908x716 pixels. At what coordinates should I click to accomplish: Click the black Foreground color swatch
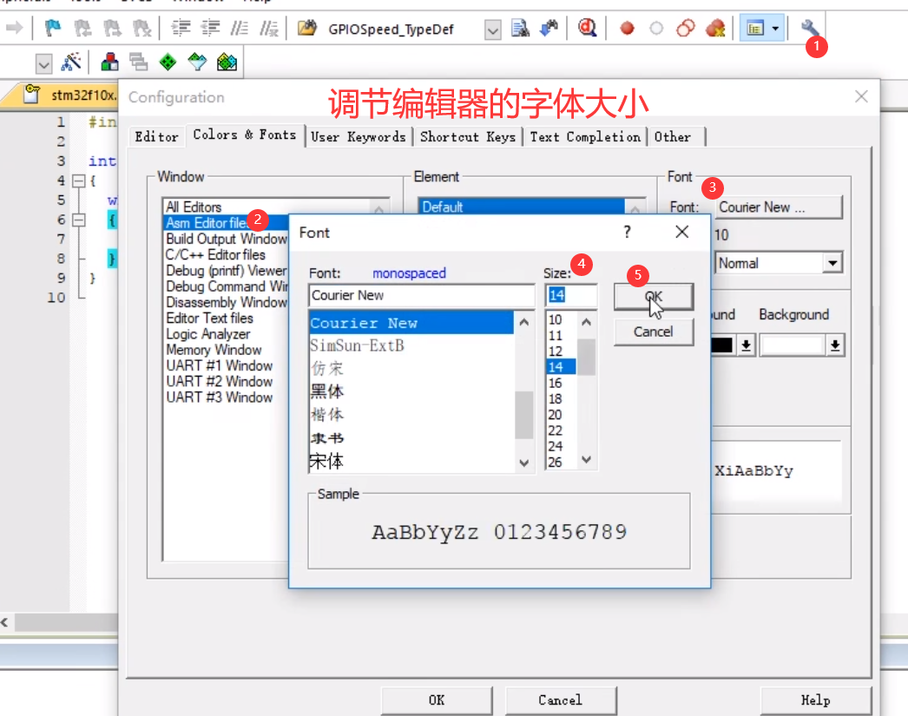721,345
